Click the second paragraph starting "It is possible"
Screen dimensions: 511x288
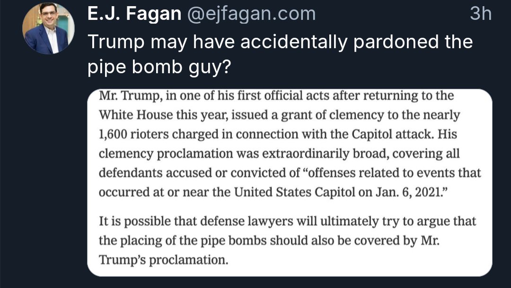click(288, 240)
